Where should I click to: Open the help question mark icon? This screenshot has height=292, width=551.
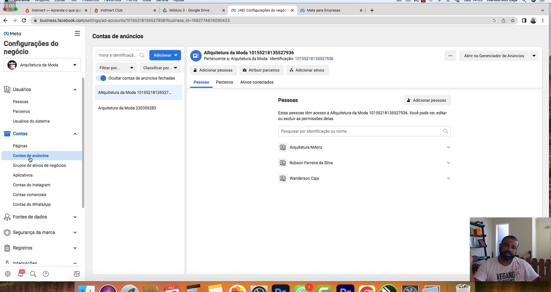(46, 274)
